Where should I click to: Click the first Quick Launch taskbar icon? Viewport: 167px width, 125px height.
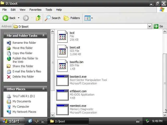[30, 121]
